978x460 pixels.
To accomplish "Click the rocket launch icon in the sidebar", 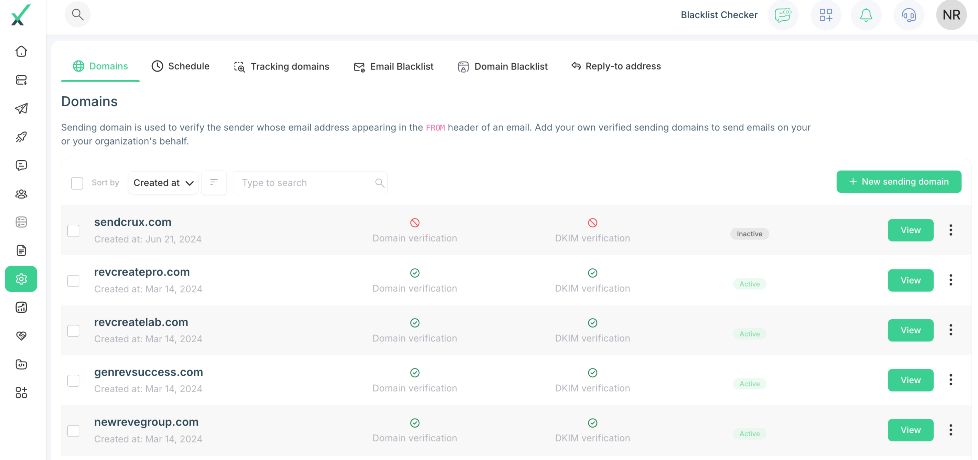I will (21, 137).
